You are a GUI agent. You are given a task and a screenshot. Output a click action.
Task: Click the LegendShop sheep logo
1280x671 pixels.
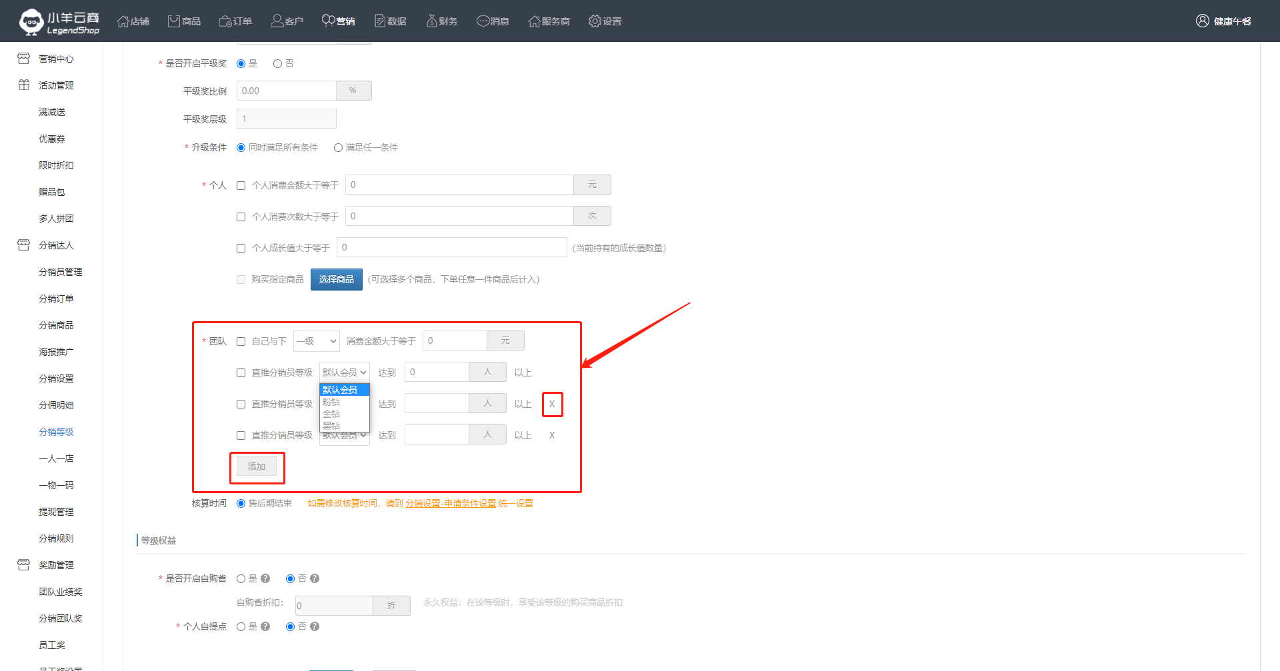(x=31, y=21)
